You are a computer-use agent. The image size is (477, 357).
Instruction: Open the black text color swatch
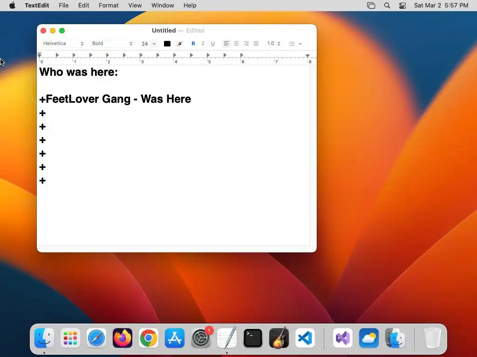tap(167, 44)
